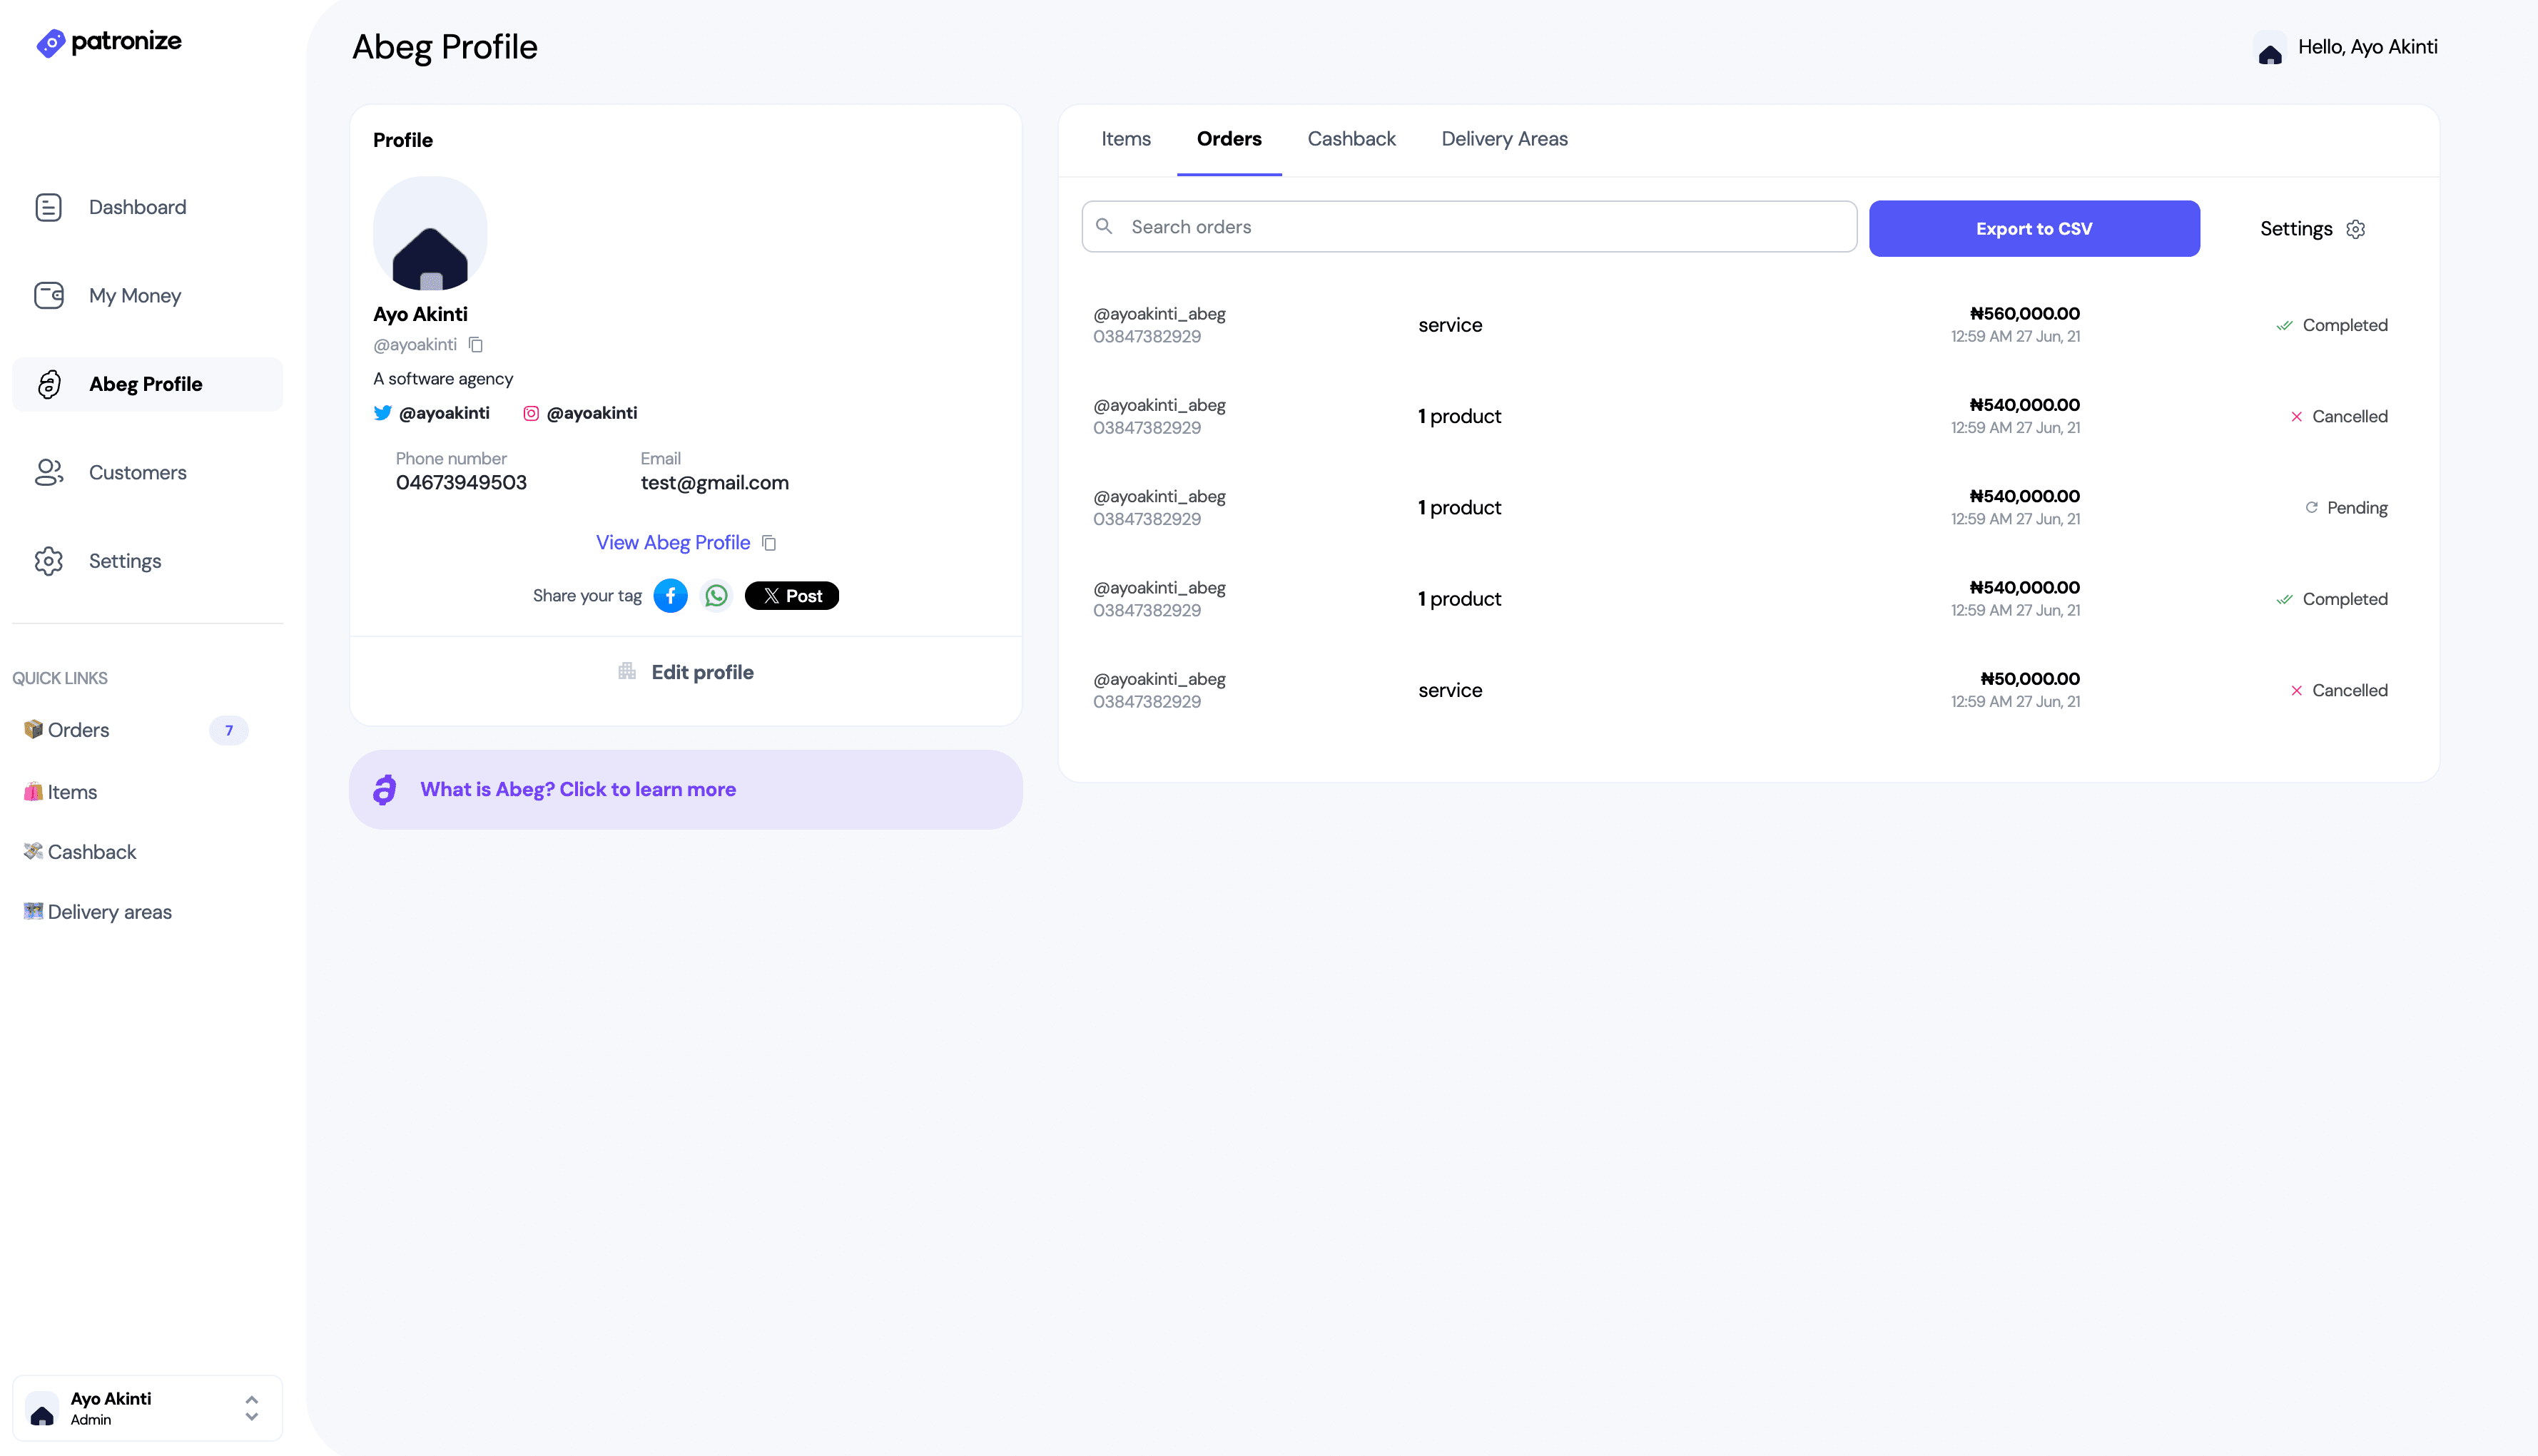
Task: Click Cancelled X icon on ₦50,000.00 order
Action: pyautogui.click(x=2296, y=691)
